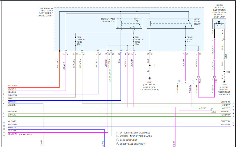This screenshot has width=236, height=147.
Task: Click the UNDER VEHICLE RIGHT REAR OF CHASSIS note
Action: pos(224,91)
